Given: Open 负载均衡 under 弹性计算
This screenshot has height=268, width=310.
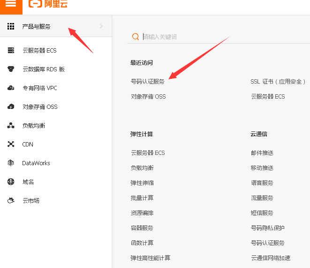Looking at the screenshot, I should [x=142, y=168].
